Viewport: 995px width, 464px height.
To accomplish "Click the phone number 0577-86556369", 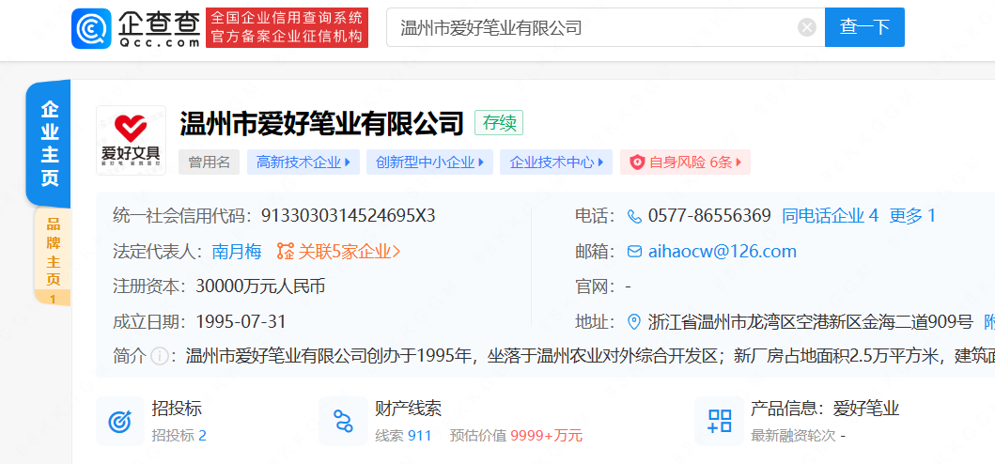I will coord(709,216).
